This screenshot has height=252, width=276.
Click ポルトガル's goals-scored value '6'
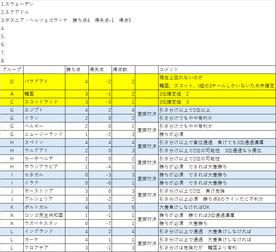click(x=123, y=207)
